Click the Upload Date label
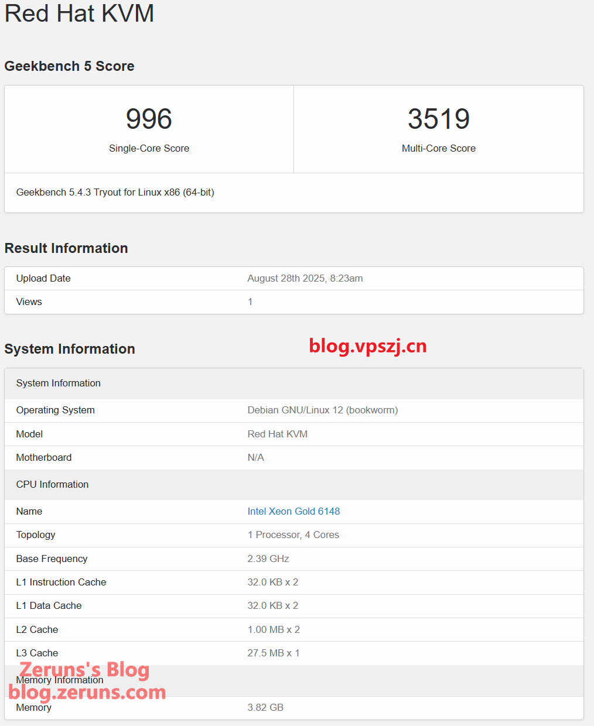Viewport: 594px width, 726px height. tap(43, 278)
